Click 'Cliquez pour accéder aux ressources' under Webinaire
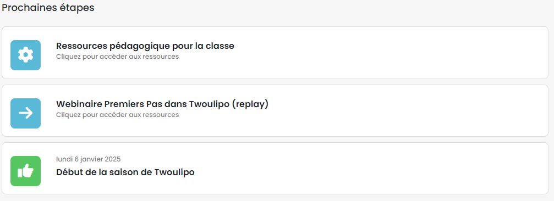Image resolution: width=554 pixels, height=201 pixels. coord(117,115)
